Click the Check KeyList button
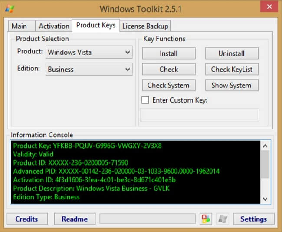The width and height of the screenshot is (282, 232). click(x=232, y=69)
